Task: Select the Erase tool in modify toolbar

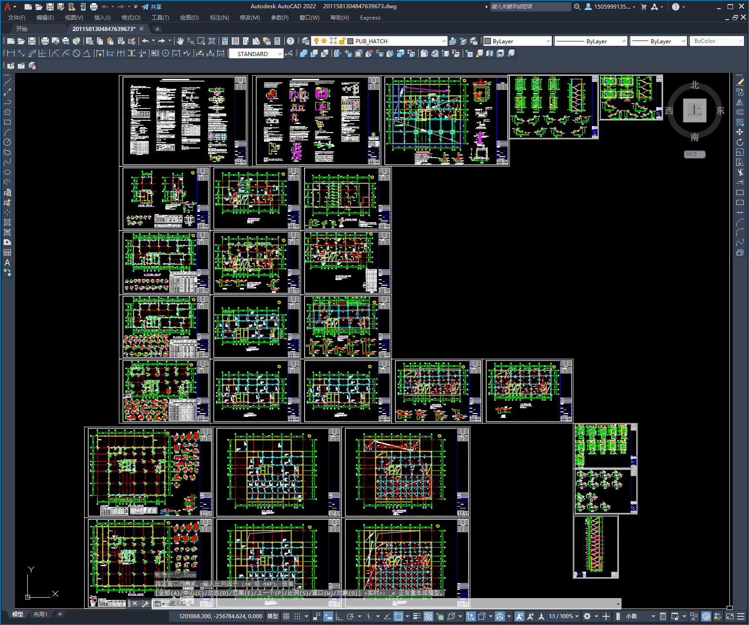Action: (740, 82)
